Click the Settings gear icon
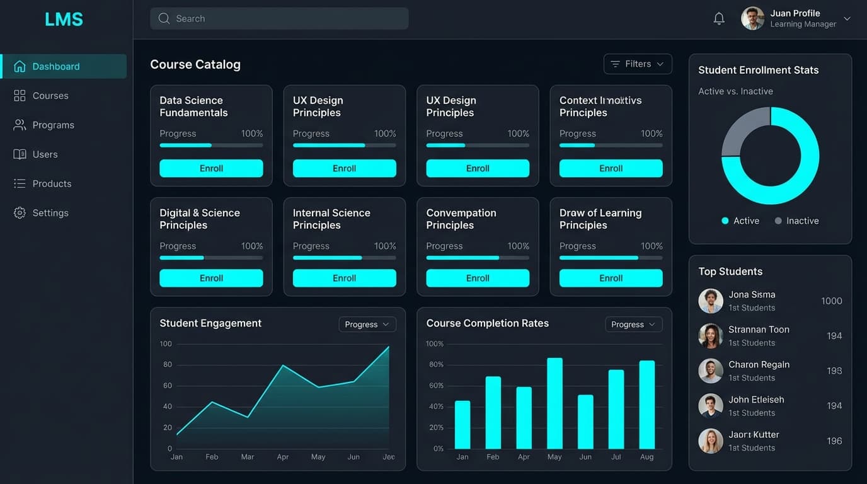This screenshot has height=484, width=867. (19, 212)
